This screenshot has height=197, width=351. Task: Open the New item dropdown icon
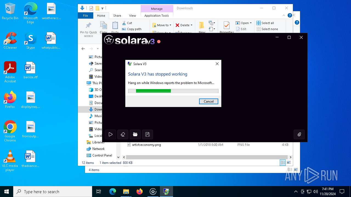[212, 23]
